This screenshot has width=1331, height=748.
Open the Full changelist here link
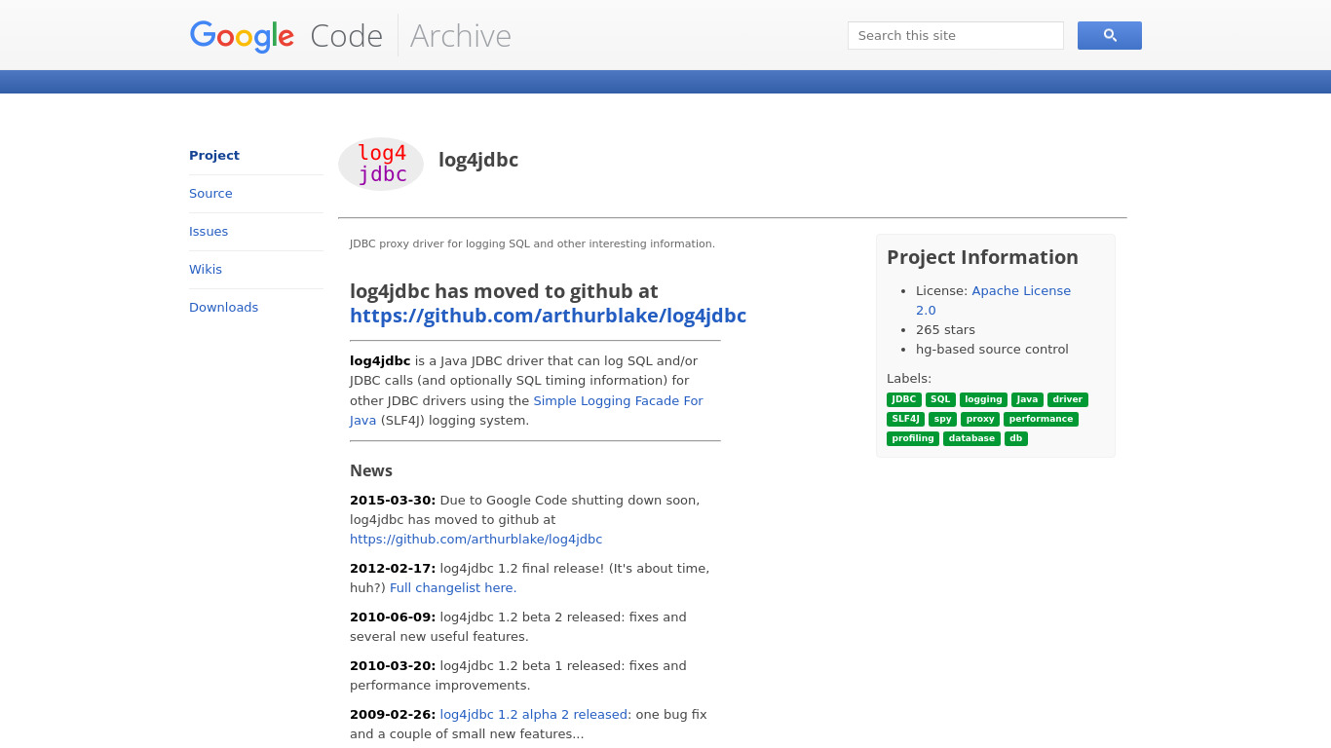pyautogui.click(x=451, y=588)
